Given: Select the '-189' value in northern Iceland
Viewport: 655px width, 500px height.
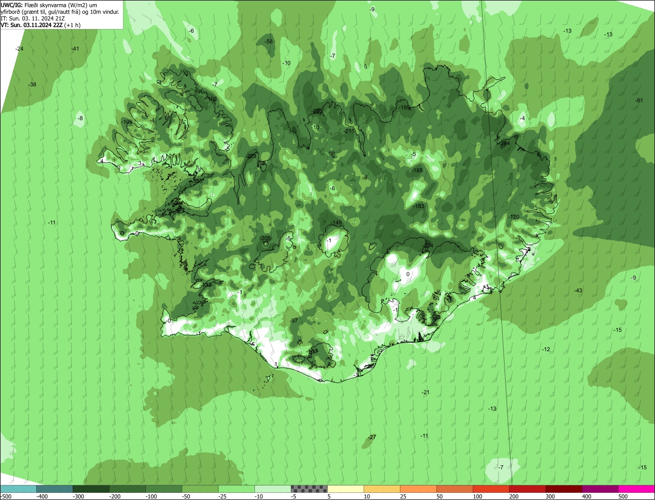Looking at the screenshot, I should 404,107.
